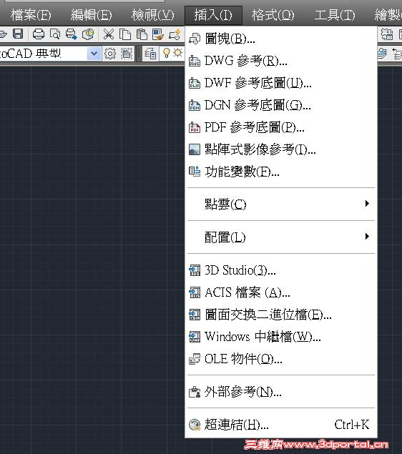
Task: Click the Plot (printer) toolbar icon
Action: [39, 34]
